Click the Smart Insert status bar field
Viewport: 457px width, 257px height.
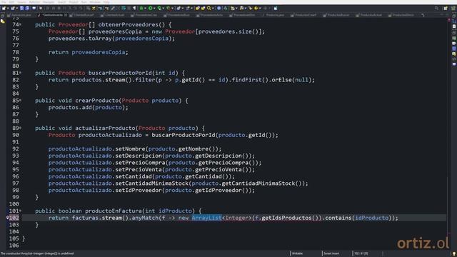click(331, 253)
